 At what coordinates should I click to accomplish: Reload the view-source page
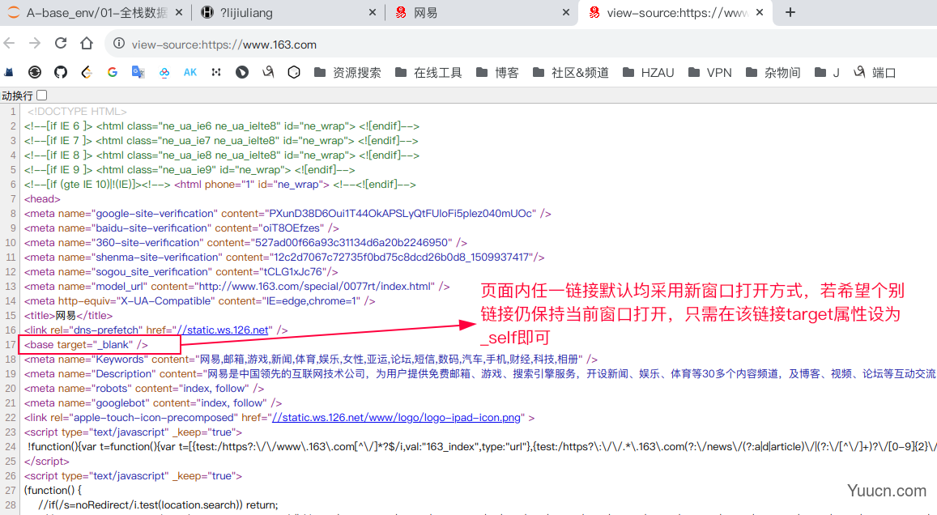click(61, 44)
